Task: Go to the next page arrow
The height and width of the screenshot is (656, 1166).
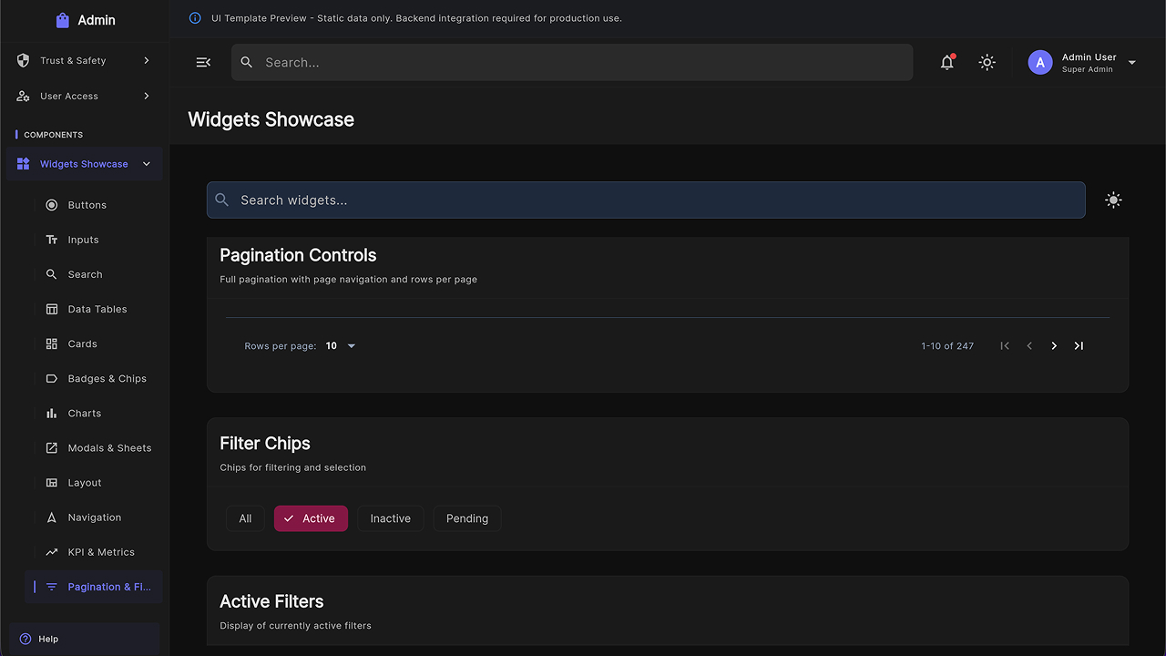Action: point(1054,346)
